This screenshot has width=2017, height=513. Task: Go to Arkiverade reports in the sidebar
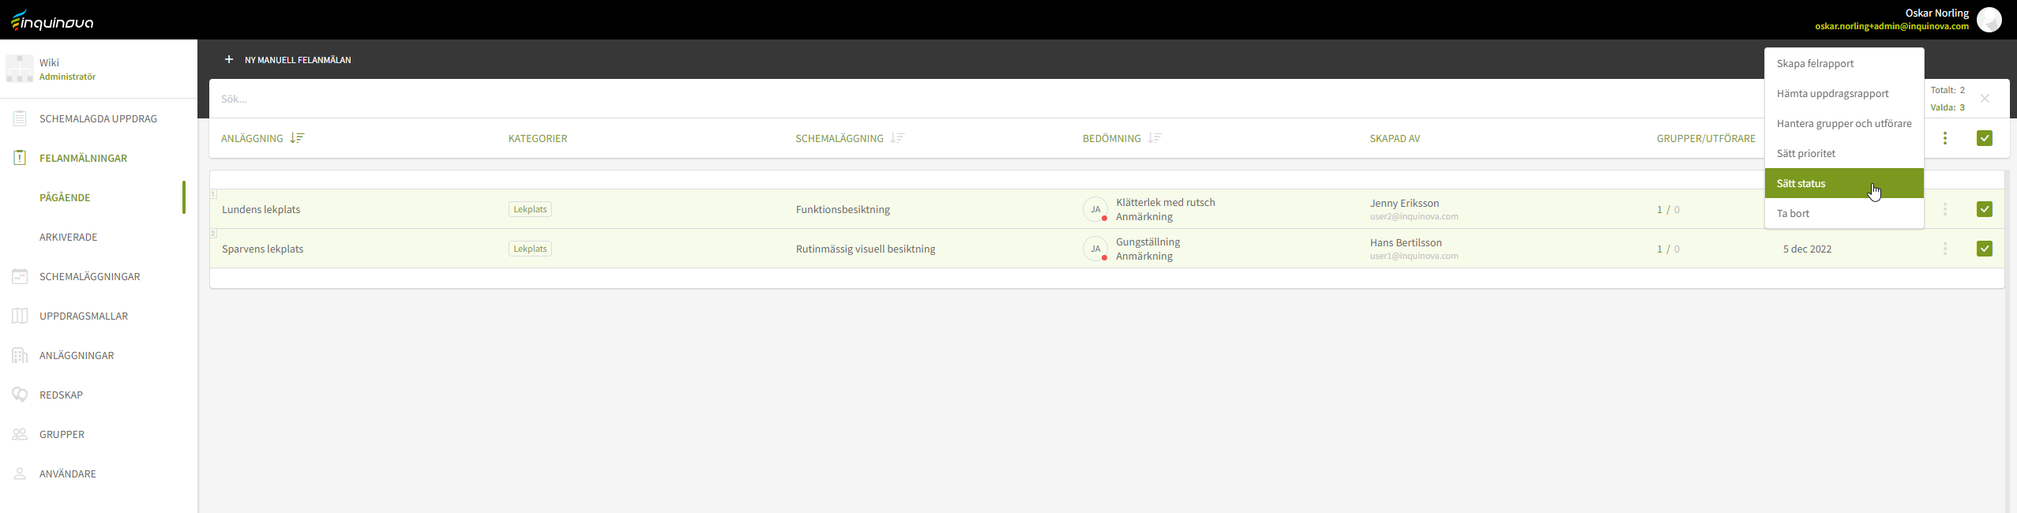coord(69,237)
